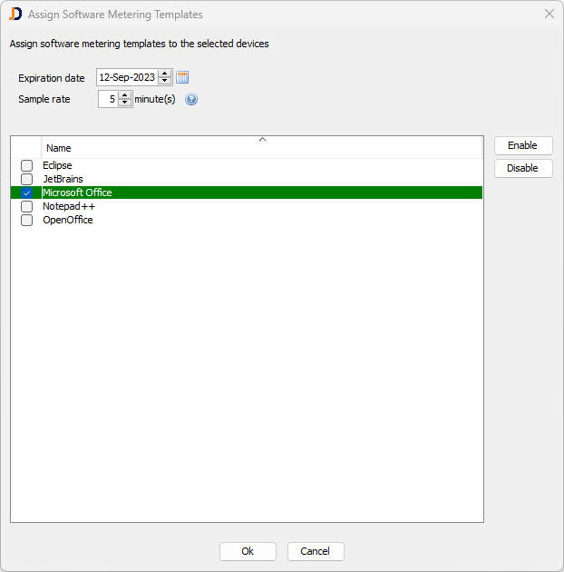
Task: Open the calendar picker for expiration date
Action: pyautogui.click(x=182, y=77)
